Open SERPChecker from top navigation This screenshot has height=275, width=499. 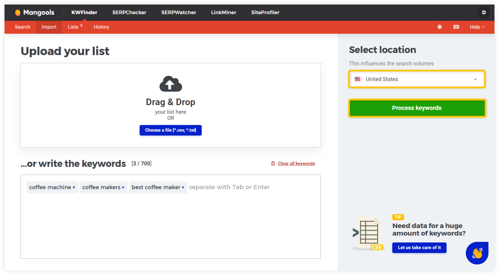pyautogui.click(x=129, y=13)
